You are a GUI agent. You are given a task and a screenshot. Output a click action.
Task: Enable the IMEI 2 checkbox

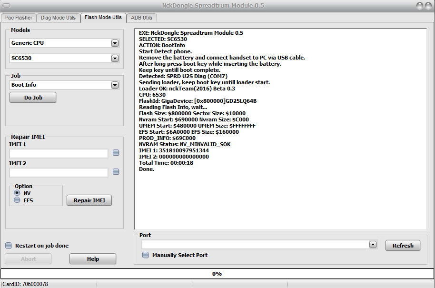coord(116,172)
